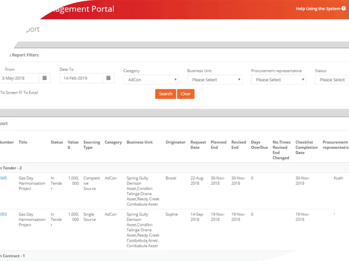
Task: Open the Status filter dropdown
Action: point(332,80)
